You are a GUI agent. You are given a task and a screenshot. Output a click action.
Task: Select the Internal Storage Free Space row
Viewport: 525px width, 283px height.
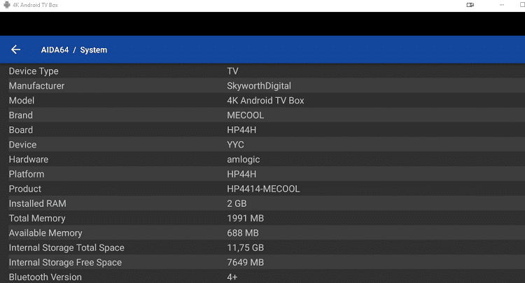(262, 262)
